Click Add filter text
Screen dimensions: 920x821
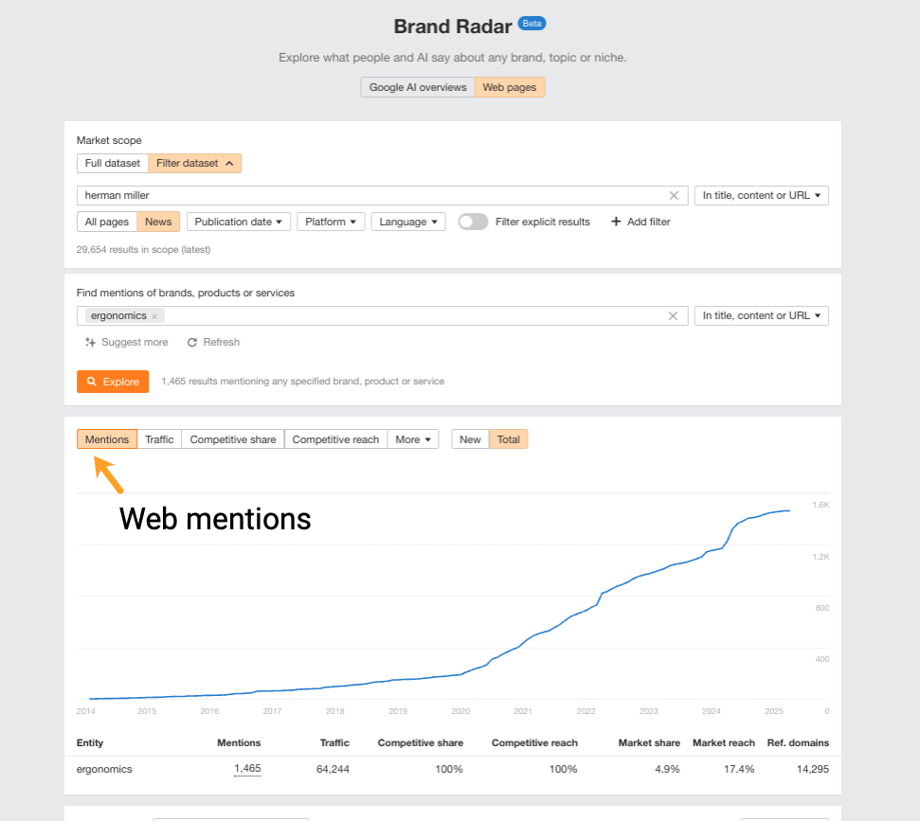point(648,222)
